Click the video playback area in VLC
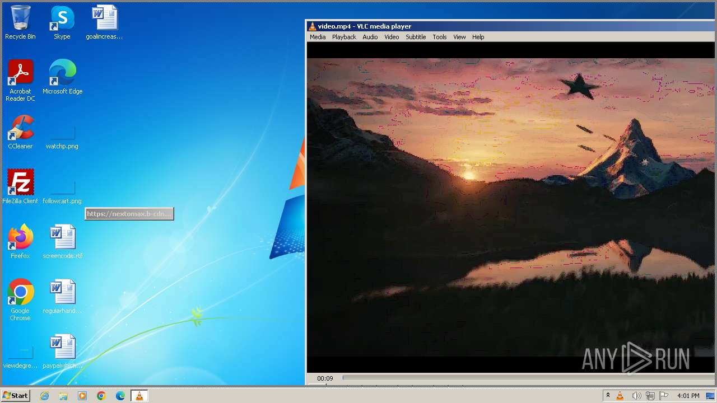Screen dimensions: 717x403 [510, 207]
